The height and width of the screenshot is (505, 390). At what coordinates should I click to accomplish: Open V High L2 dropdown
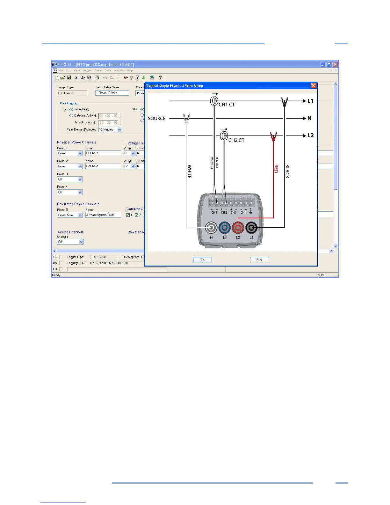coord(133,166)
